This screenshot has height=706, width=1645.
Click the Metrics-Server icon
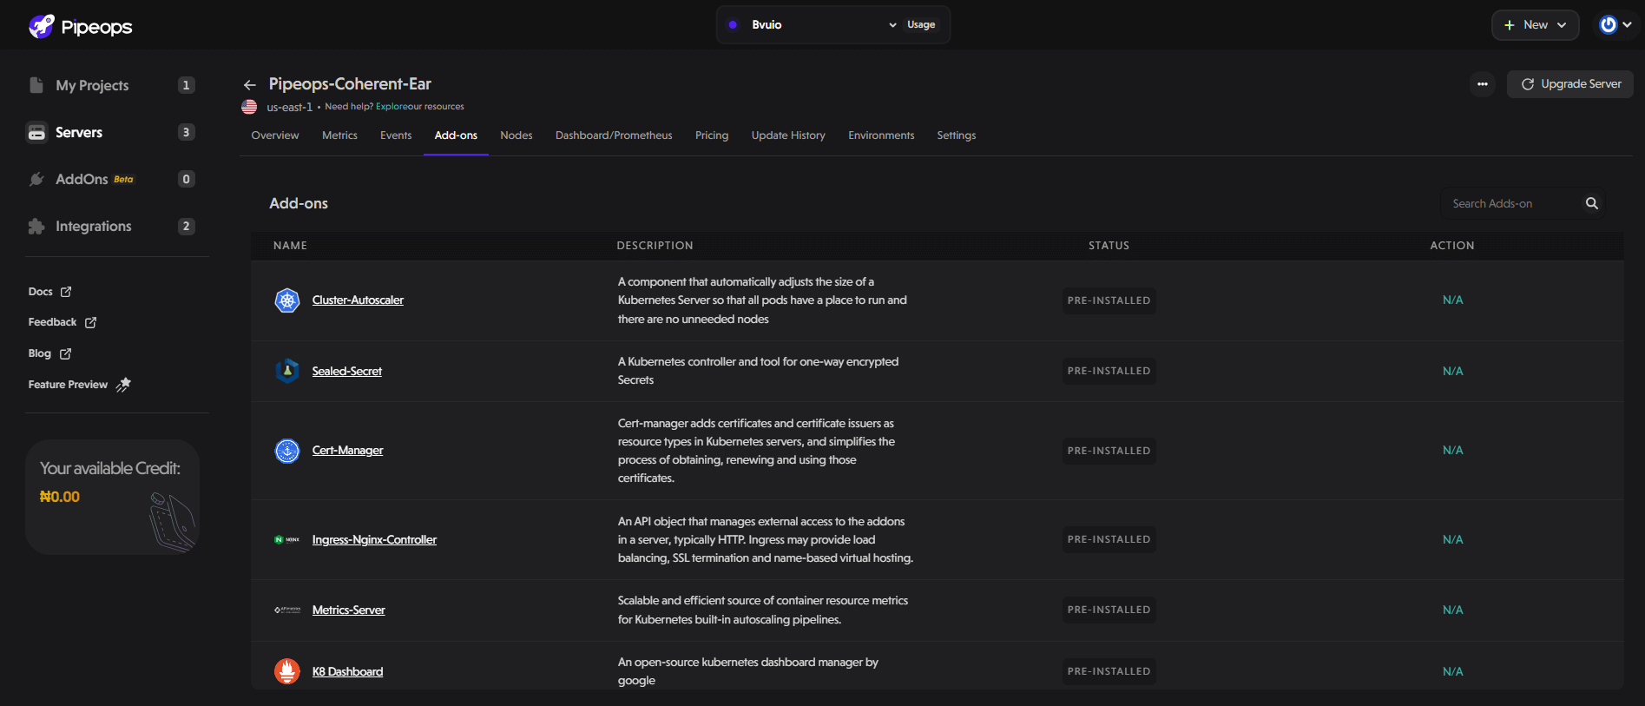tap(287, 610)
